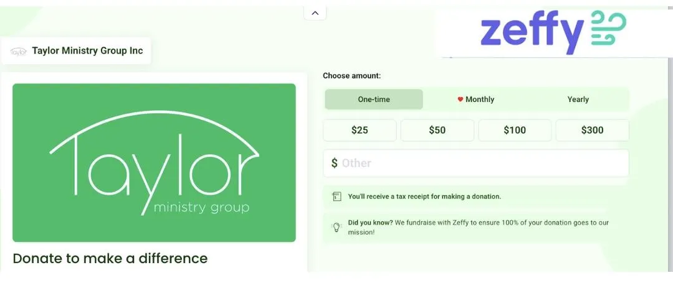The image size is (673, 288).
Task: Select the $25 donation amount
Action: point(360,130)
